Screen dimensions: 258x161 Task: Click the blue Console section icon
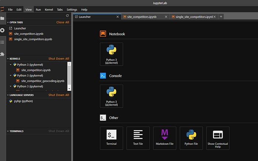(103, 76)
